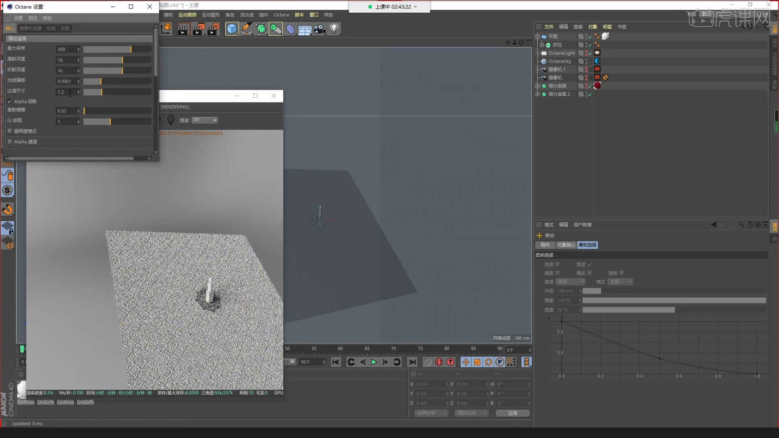Click the Autokeying red question icon
The width and height of the screenshot is (779, 438).
[450, 362]
